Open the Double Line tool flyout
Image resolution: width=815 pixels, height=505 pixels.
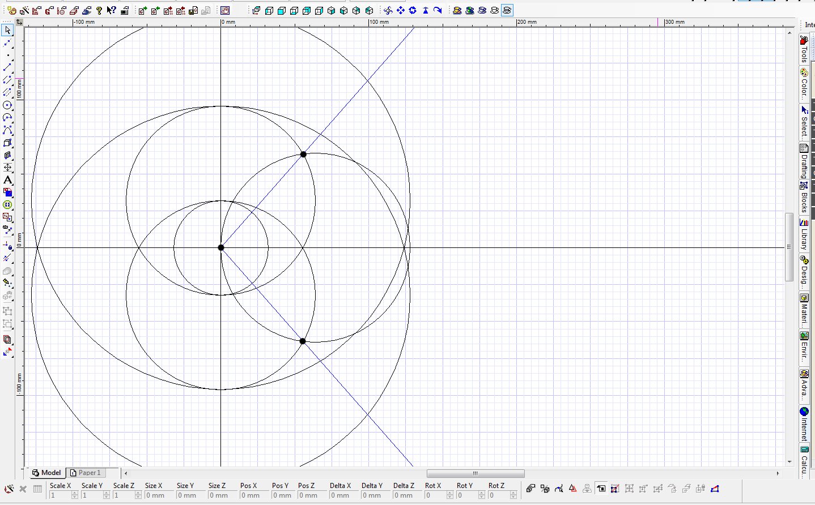pos(7,80)
